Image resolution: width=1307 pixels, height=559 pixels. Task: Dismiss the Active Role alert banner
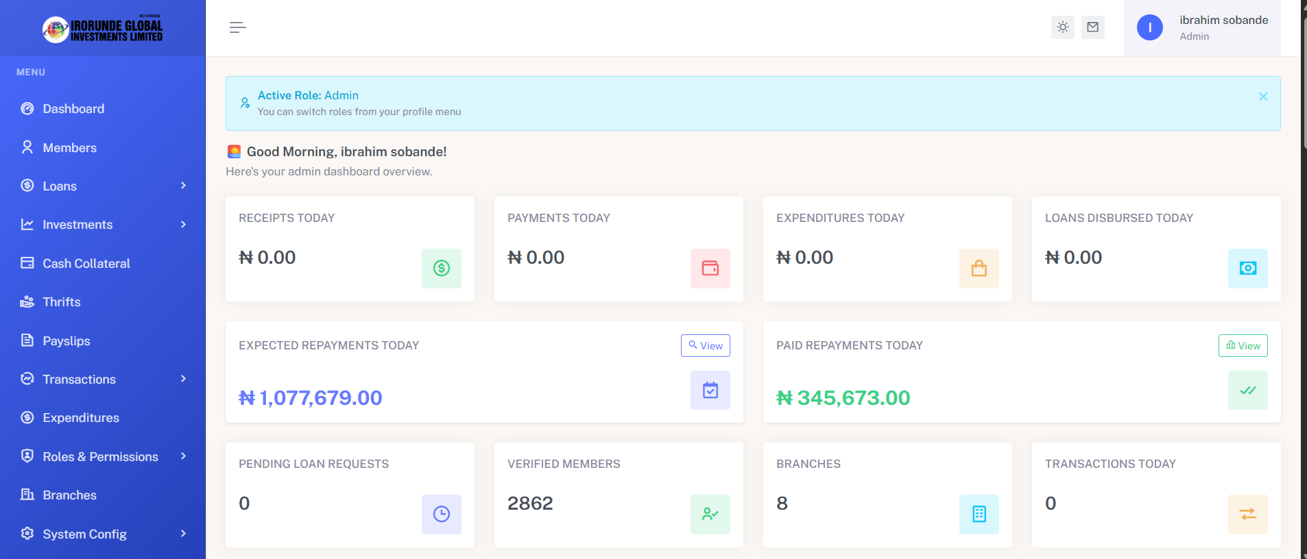(1262, 97)
